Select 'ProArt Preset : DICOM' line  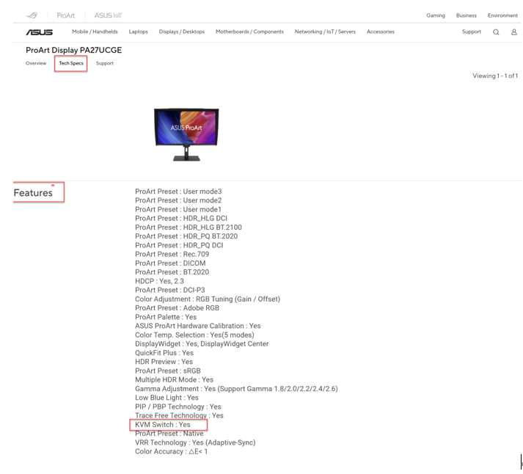point(170,263)
